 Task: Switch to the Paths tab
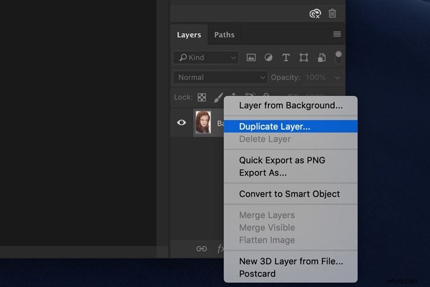coord(224,35)
